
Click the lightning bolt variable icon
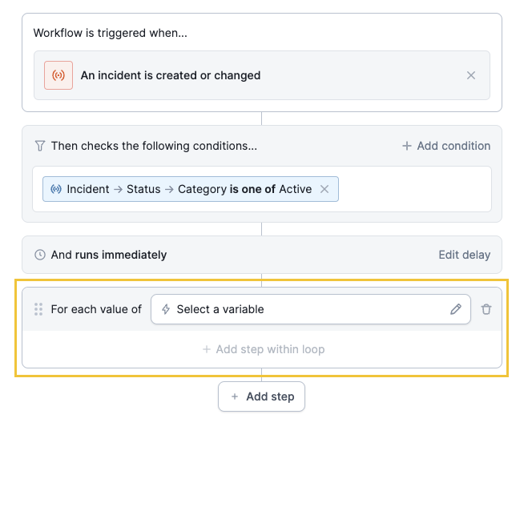click(166, 309)
